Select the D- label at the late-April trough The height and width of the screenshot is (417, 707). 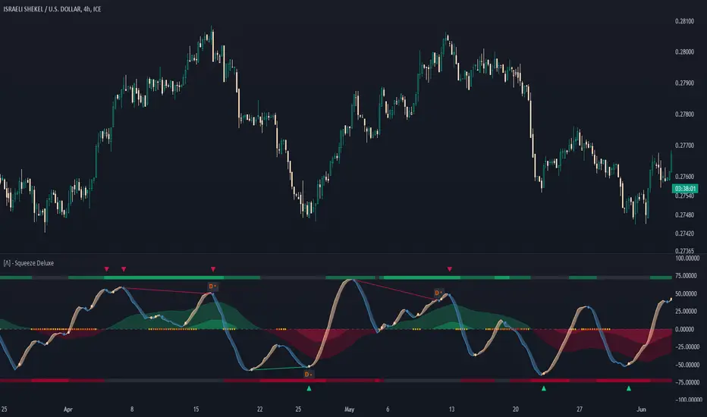tap(309, 374)
